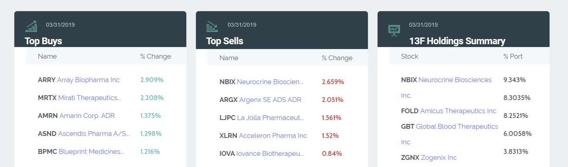
Task: Click the Blueprint Medicines link
Action: coord(91,151)
